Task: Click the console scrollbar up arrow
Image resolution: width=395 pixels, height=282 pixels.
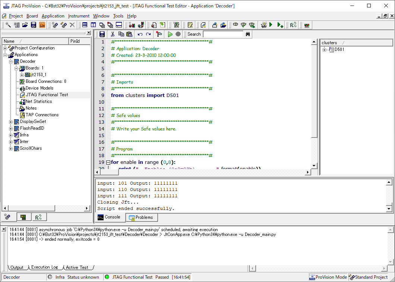Action: click(389, 182)
